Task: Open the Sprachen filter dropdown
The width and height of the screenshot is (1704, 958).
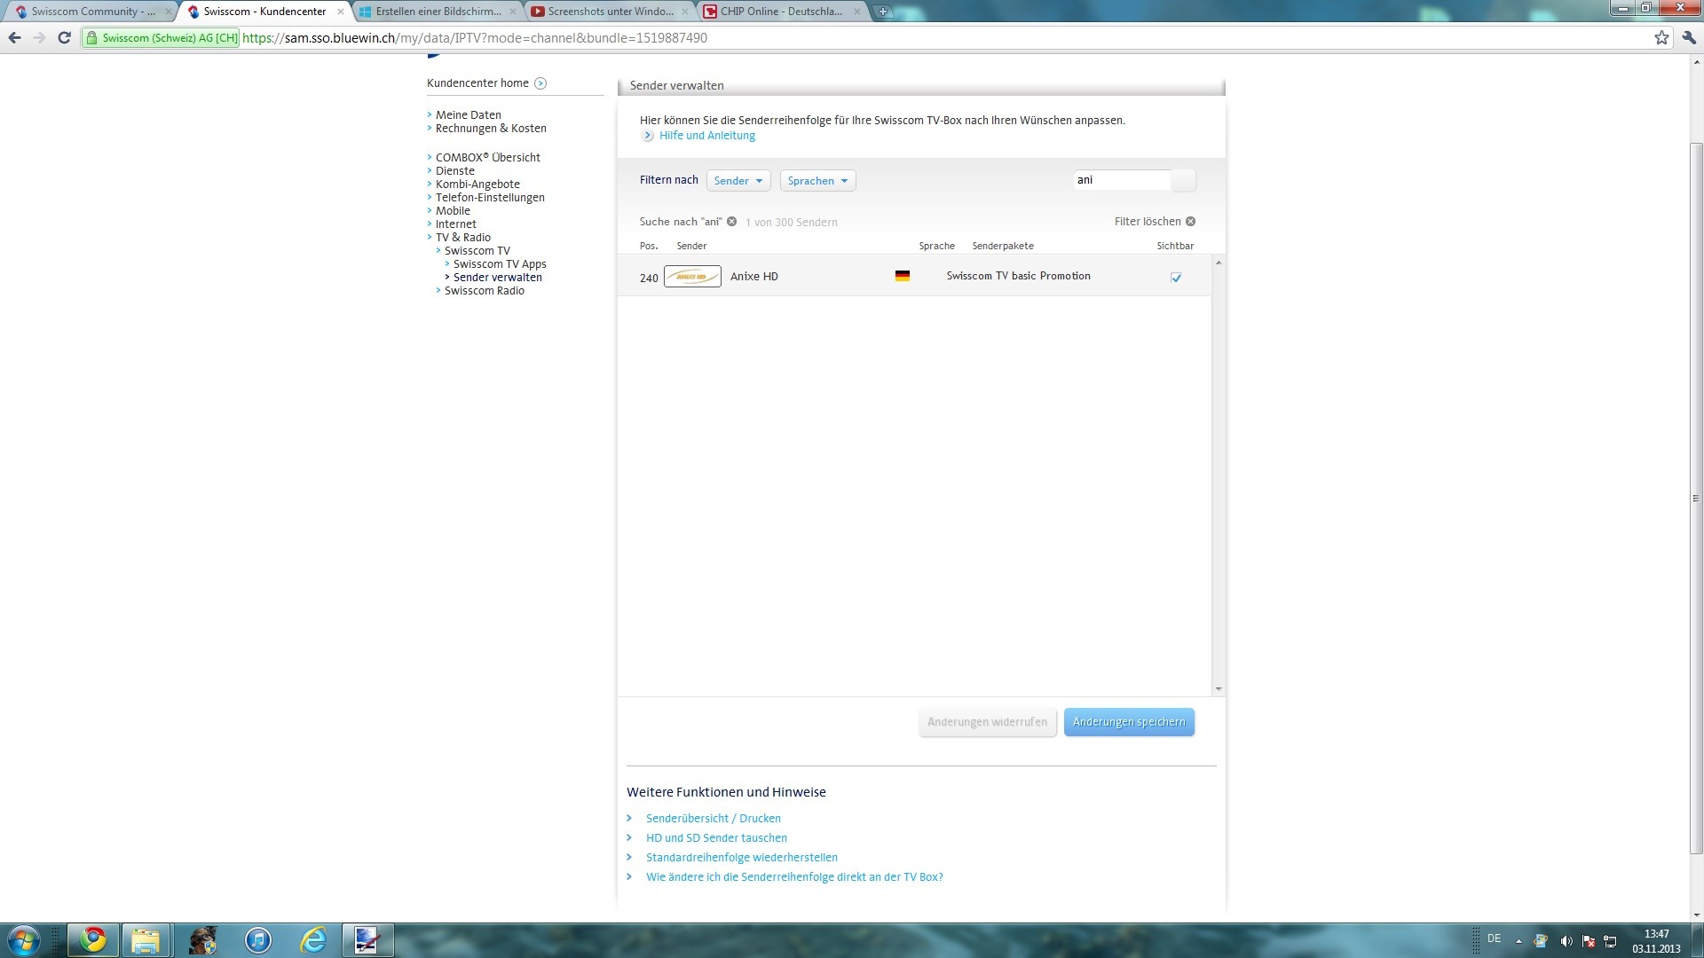Action: coord(817,181)
